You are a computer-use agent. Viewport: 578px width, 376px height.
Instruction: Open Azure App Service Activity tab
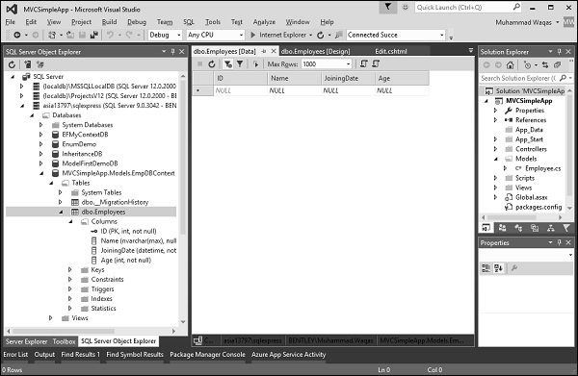tap(289, 355)
